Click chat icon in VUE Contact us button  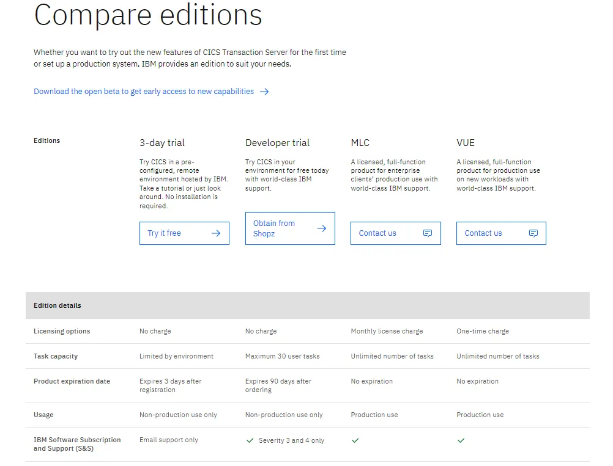(x=533, y=233)
